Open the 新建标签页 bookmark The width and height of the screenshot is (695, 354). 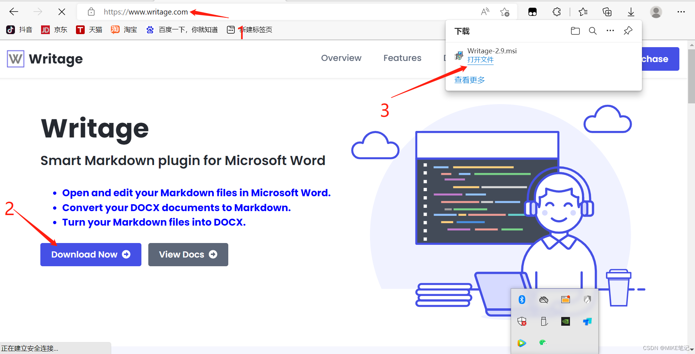tap(249, 30)
